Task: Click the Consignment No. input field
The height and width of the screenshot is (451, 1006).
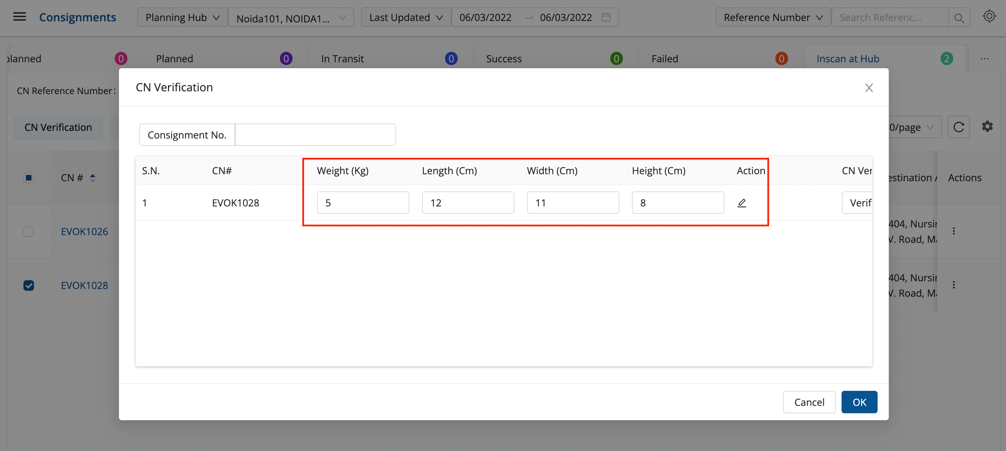Action: click(x=315, y=135)
